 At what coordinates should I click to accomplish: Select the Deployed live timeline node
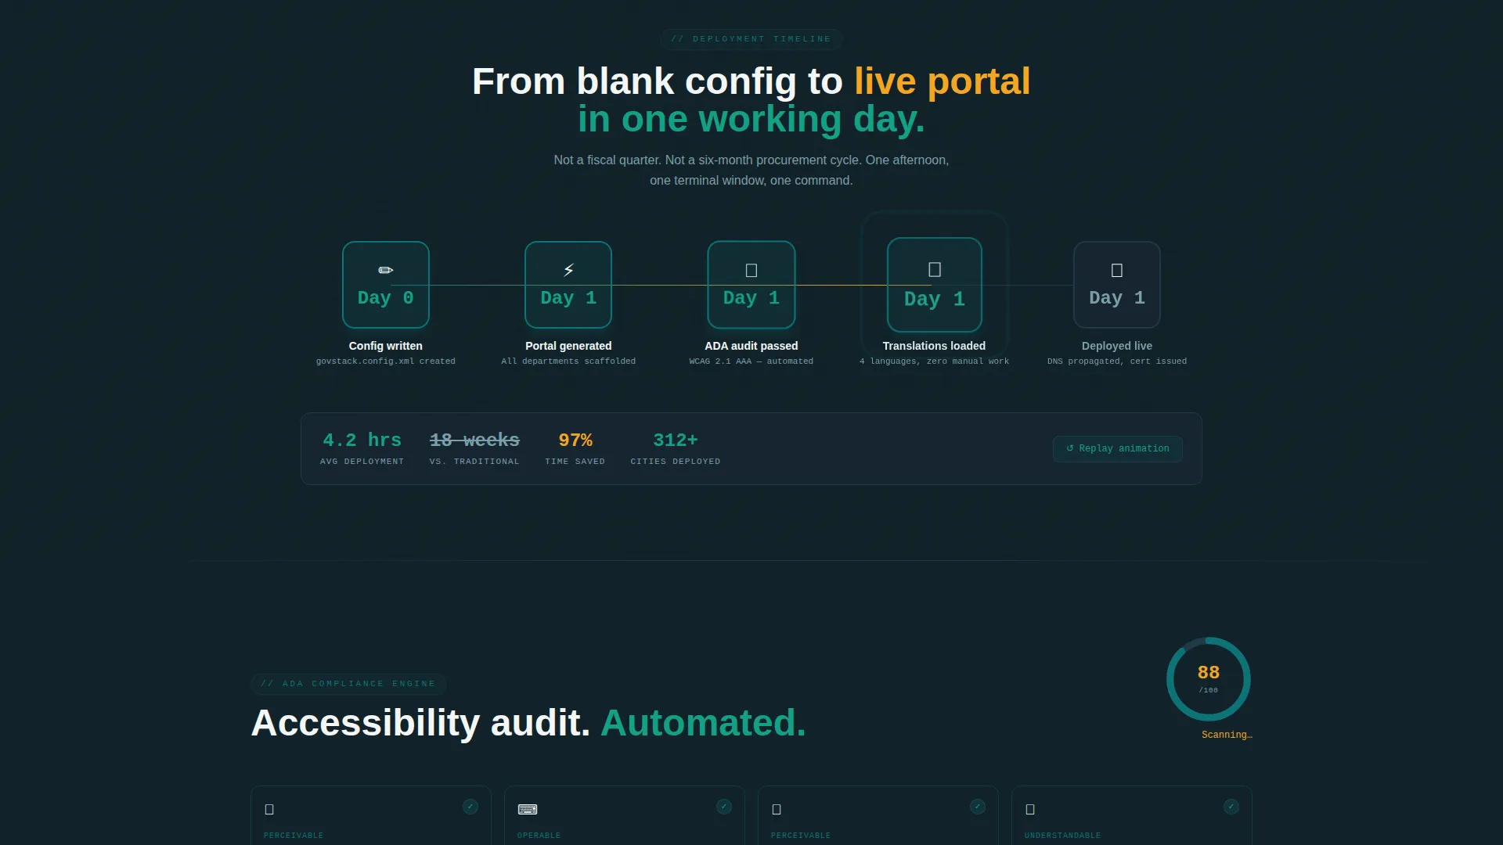[1117, 285]
